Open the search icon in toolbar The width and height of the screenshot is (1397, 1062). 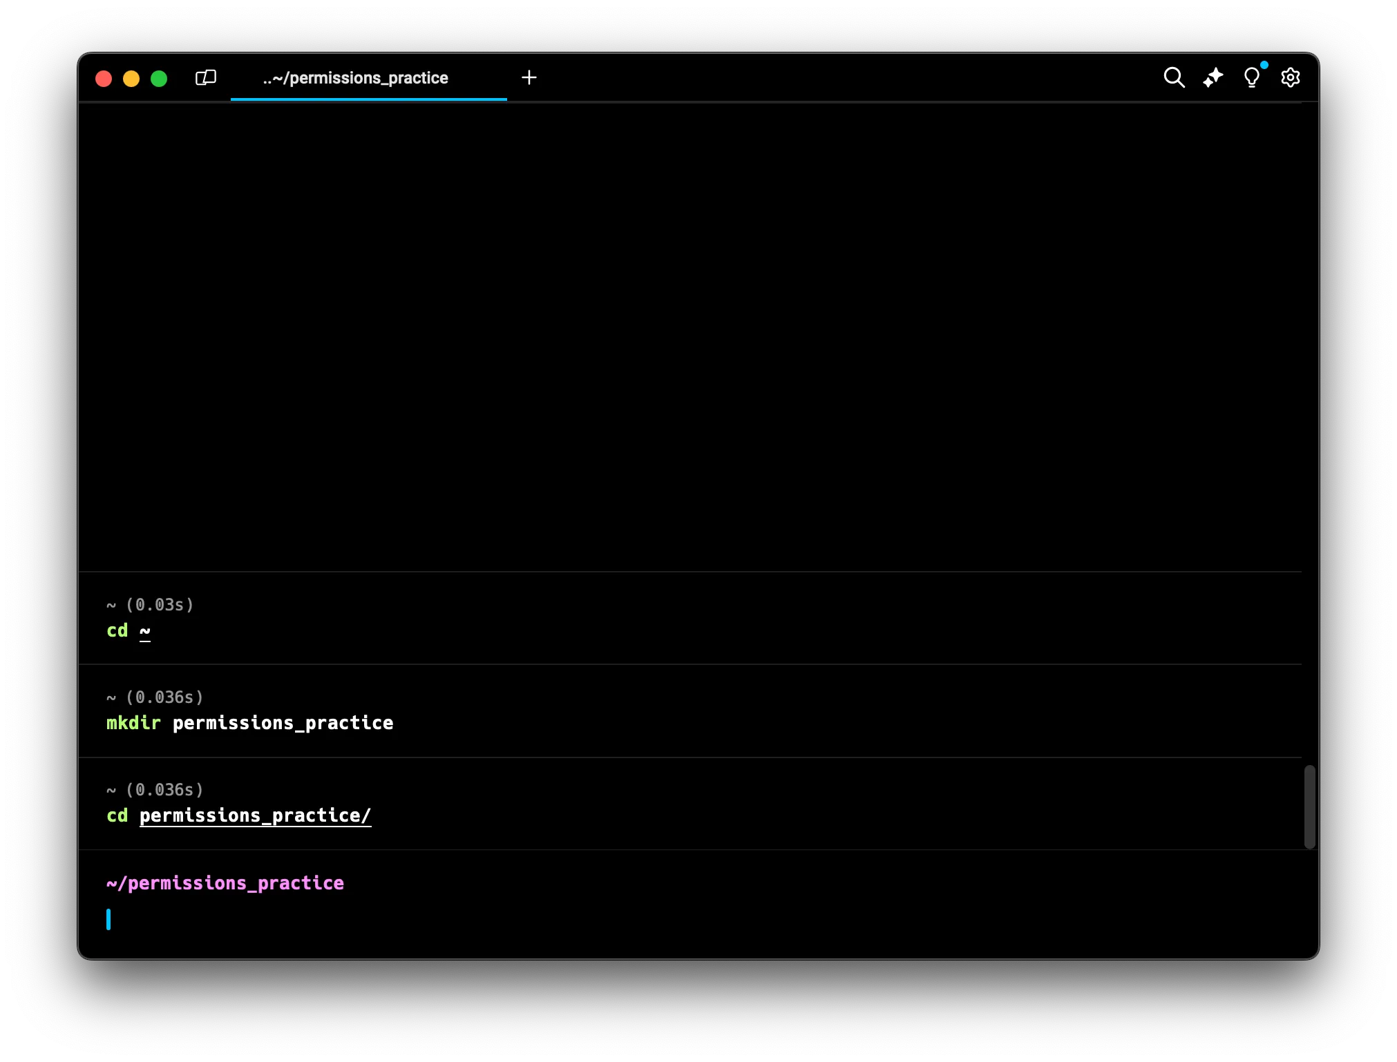pyautogui.click(x=1174, y=77)
